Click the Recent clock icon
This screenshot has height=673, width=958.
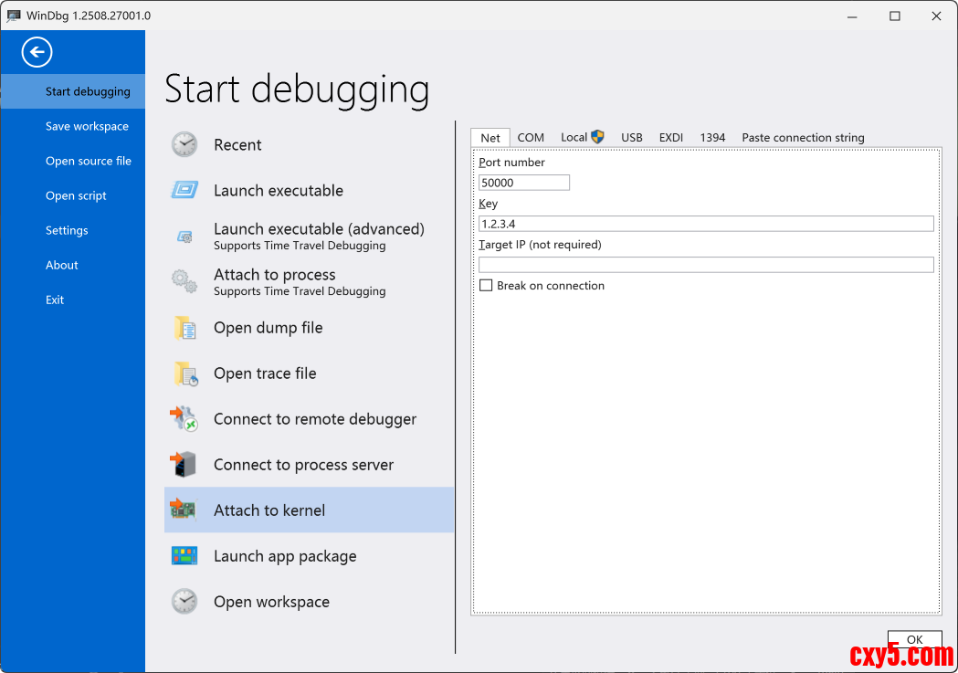[184, 145]
